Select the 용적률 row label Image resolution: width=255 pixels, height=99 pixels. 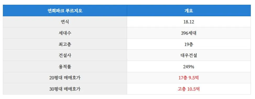pyautogui.click(x=65, y=67)
